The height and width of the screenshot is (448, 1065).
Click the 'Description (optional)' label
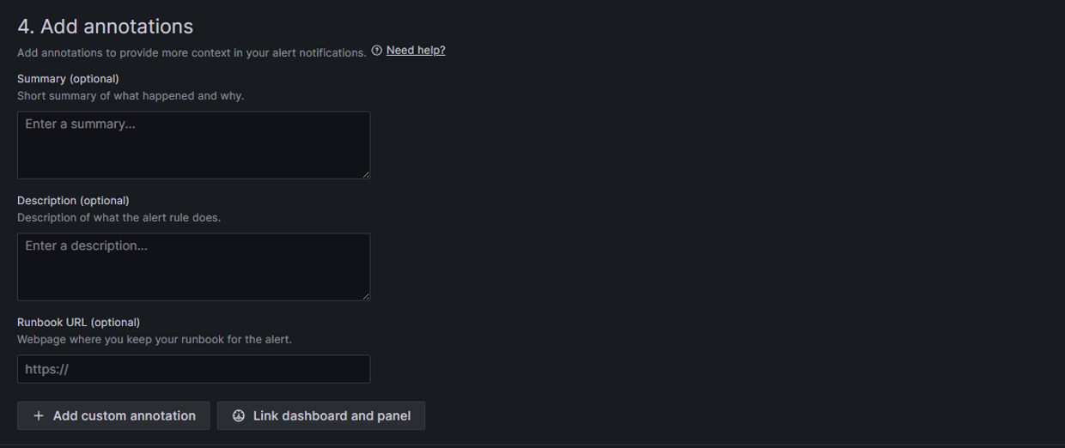click(73, 201)
